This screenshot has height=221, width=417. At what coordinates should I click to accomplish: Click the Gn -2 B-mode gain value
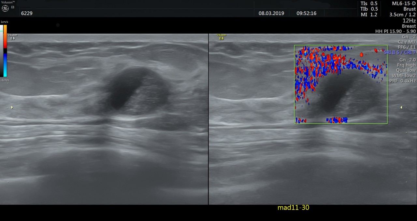409,37
